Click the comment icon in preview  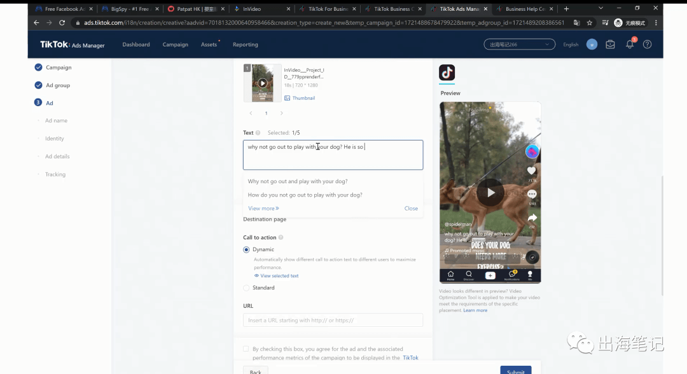pos(532,194)
